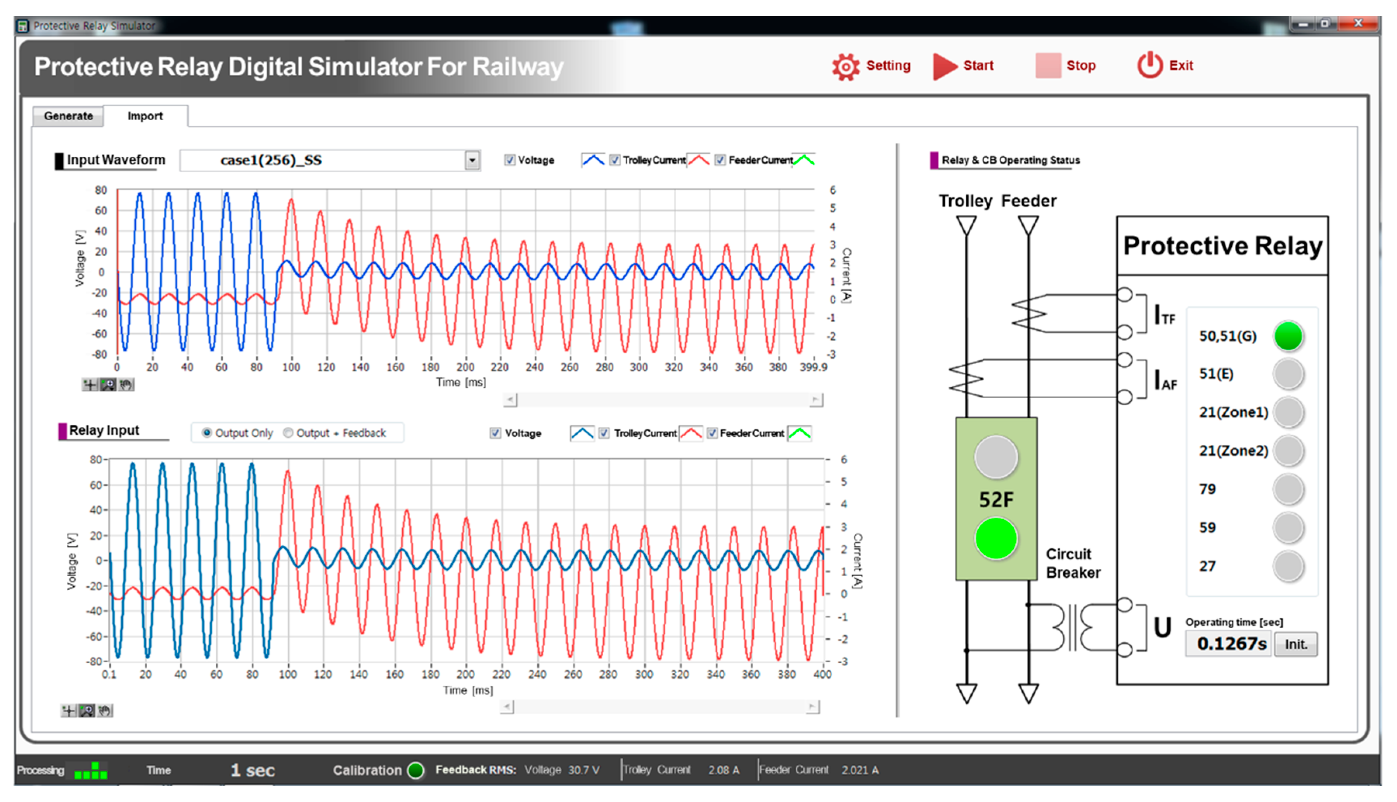Switch to the Import tab

click(145, 116)
